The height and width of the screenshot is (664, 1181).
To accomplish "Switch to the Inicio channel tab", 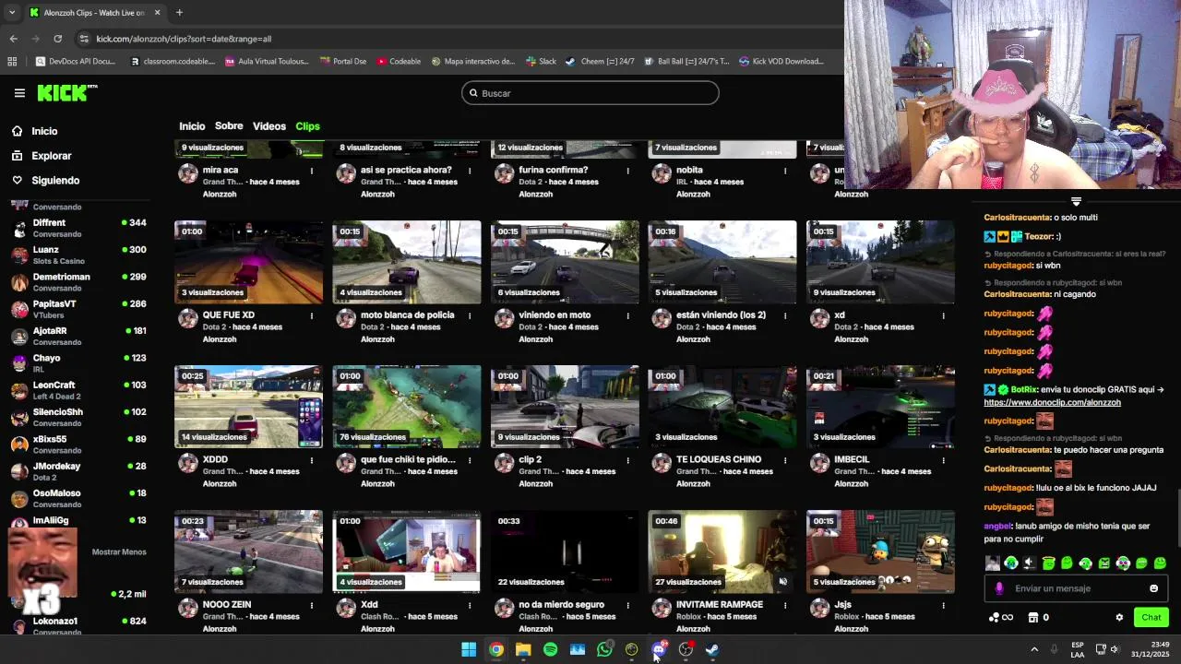I will [192, 126].
